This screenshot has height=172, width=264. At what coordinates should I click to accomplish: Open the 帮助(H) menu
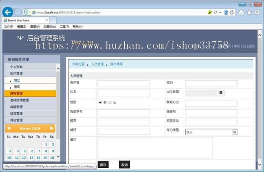coord(78,26)
